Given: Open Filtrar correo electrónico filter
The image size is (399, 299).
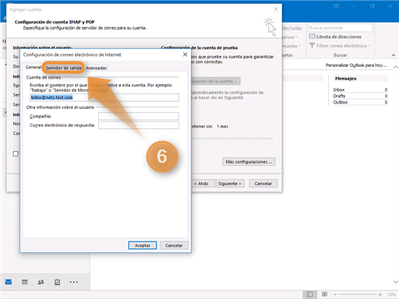Looking at the screenshot, I should 340,46.
